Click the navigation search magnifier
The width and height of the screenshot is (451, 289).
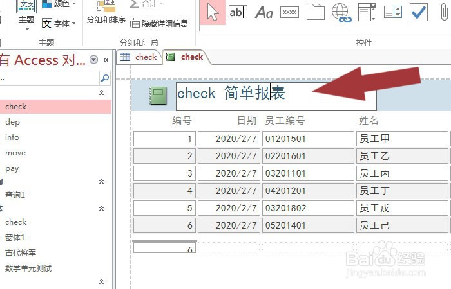click(104, 78)
